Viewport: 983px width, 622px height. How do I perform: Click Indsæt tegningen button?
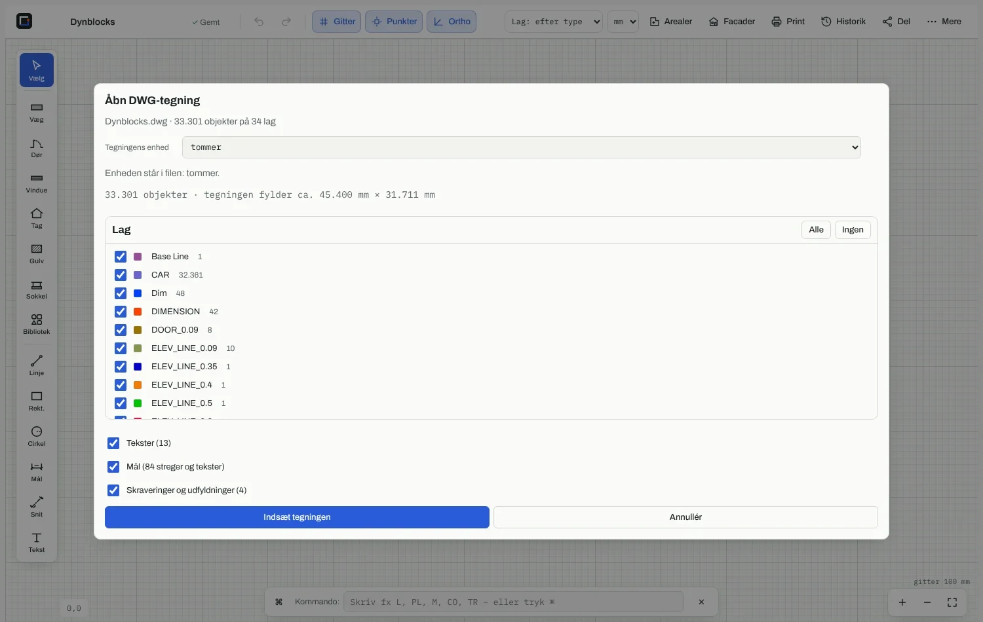(x=297, y=517)
